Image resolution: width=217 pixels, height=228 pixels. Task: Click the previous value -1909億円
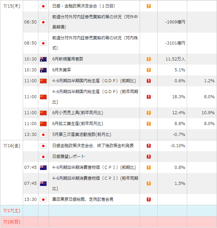[x=175, y=22]
